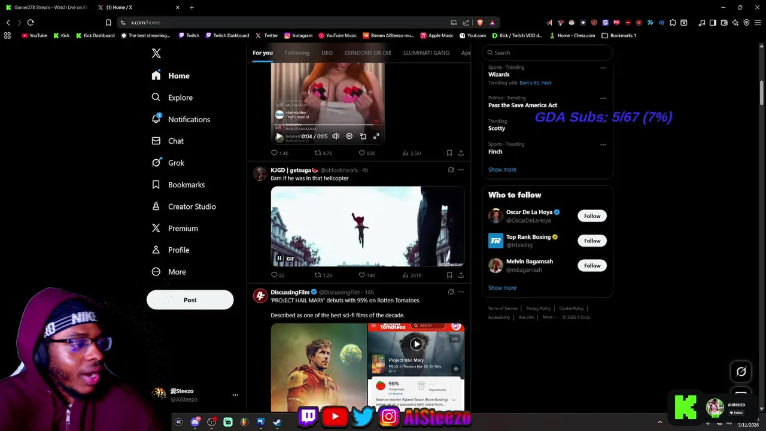This screenshot has height=431, width=766.
Task: Toggle picture-in-picture on the video
Action: (x=363, y=136)
